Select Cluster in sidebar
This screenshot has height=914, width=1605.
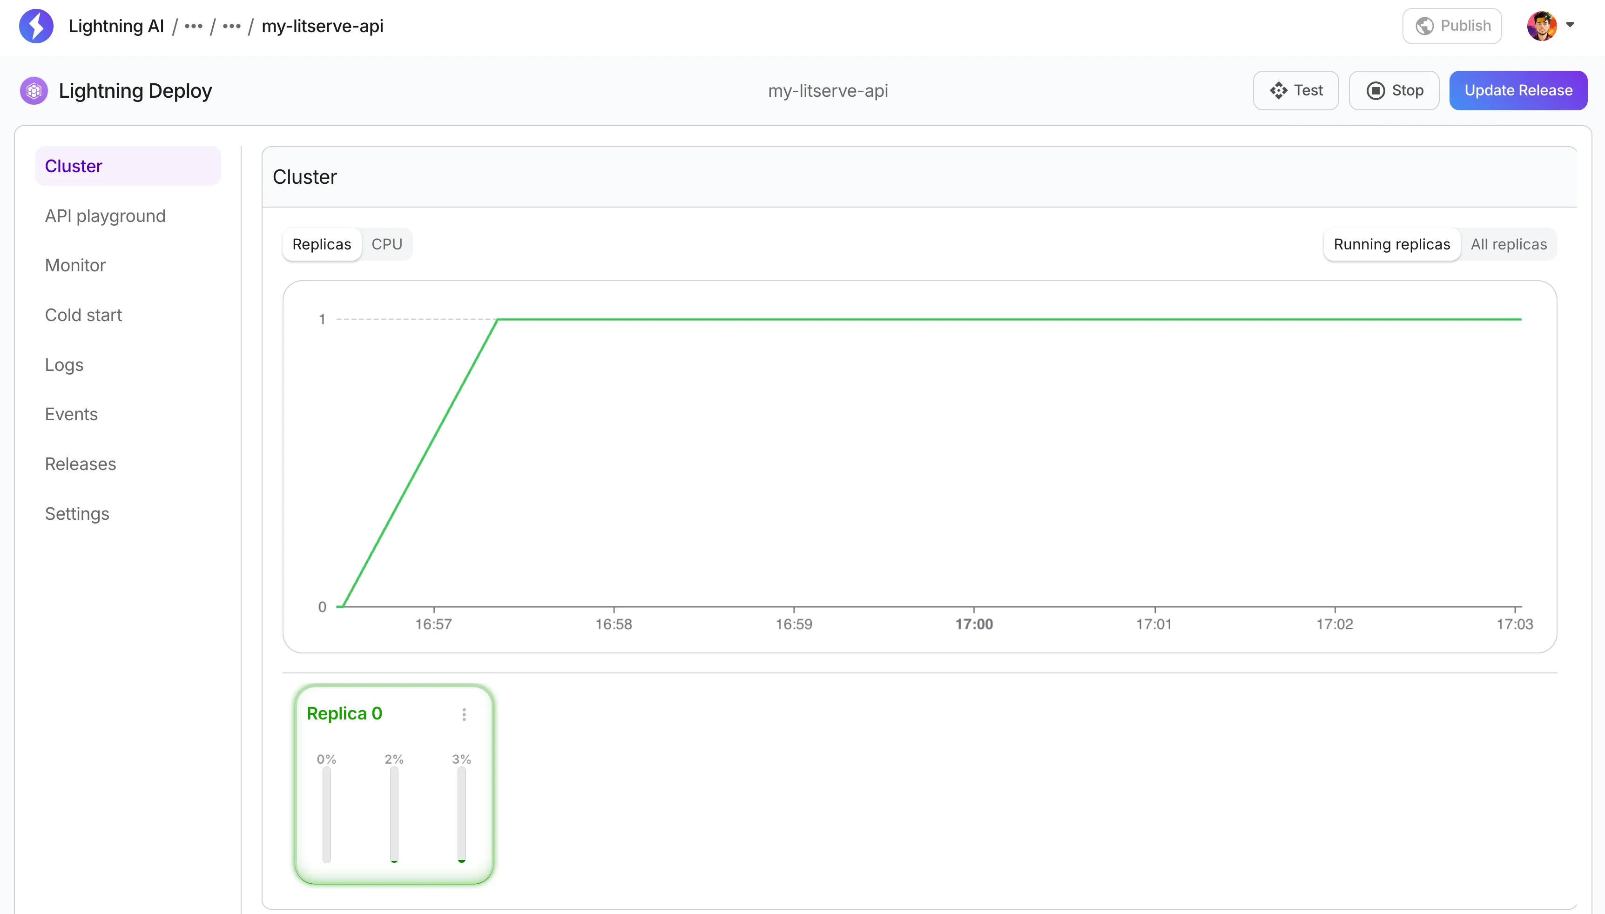[x=128, y=166]
